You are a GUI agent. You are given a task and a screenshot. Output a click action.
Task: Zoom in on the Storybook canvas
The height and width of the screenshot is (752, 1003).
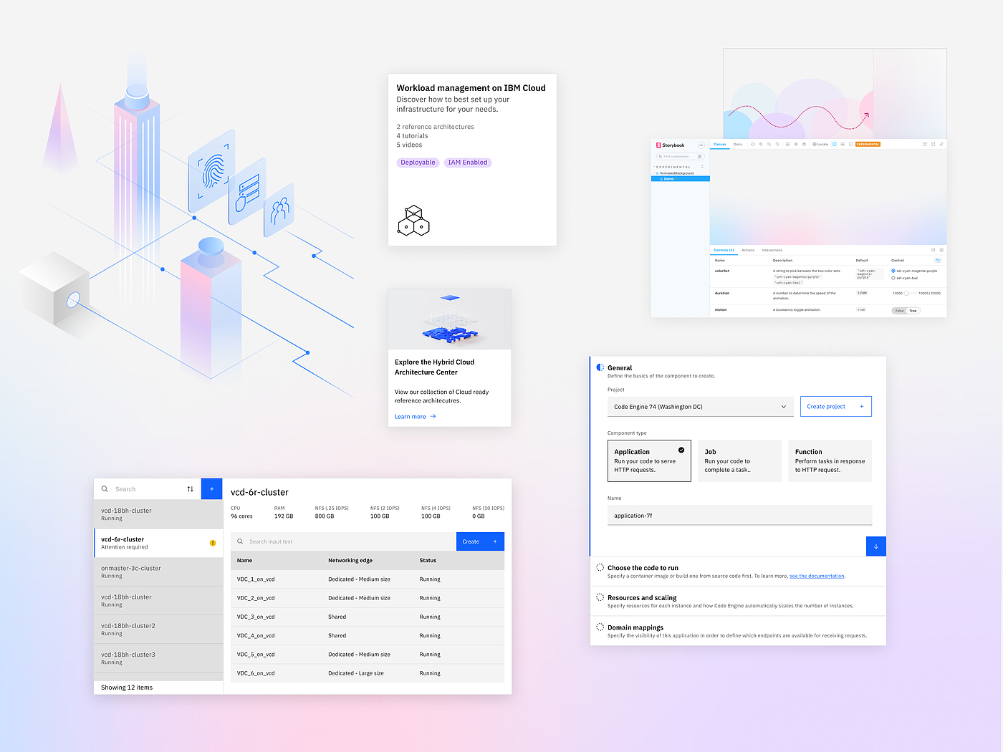point(761,144)
